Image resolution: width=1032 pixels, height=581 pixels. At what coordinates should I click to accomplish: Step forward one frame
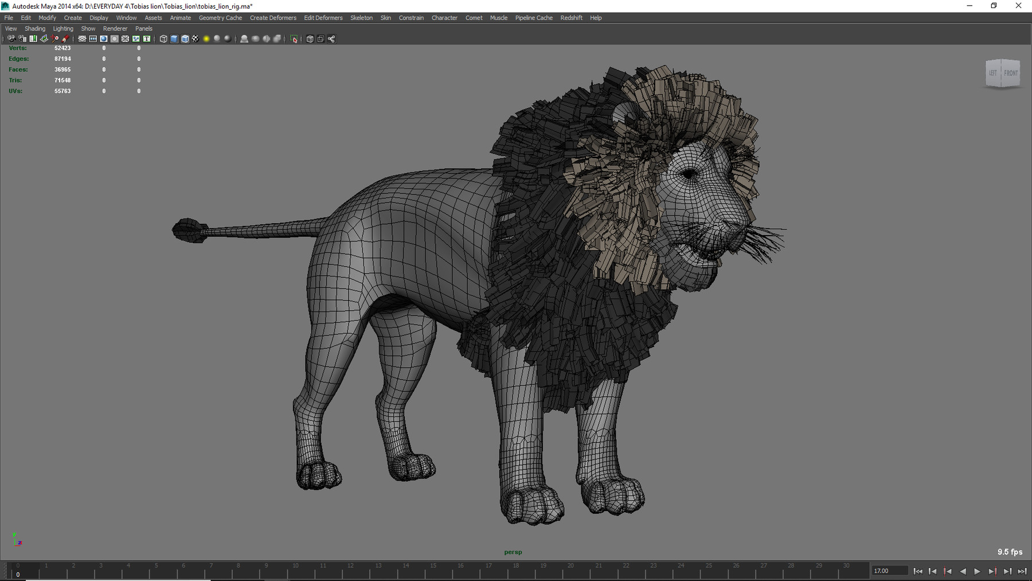(1007, 571)
